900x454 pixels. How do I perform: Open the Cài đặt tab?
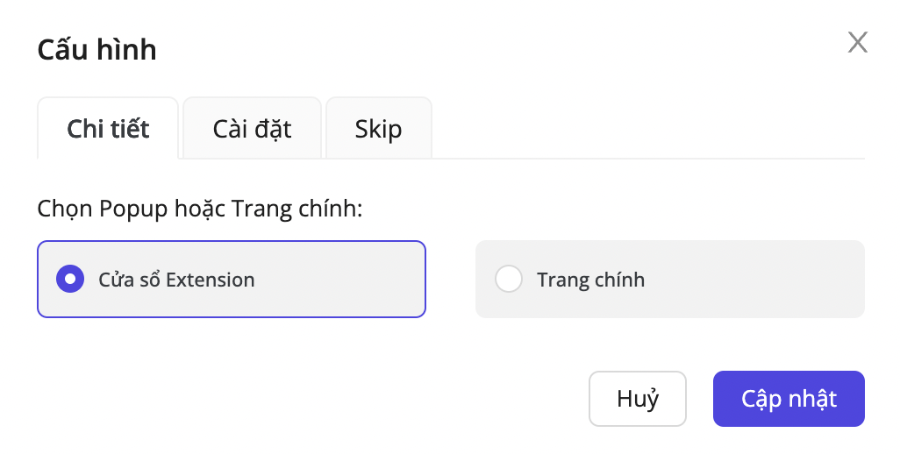tap(252, 129)
